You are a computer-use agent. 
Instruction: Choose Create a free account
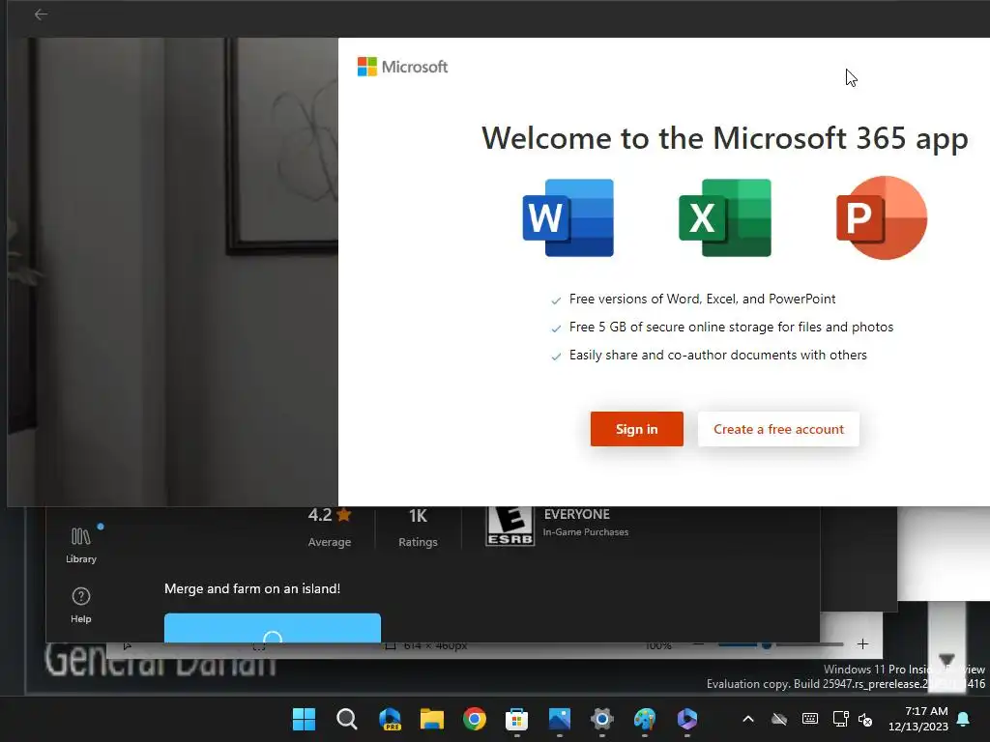pos(778,429)
